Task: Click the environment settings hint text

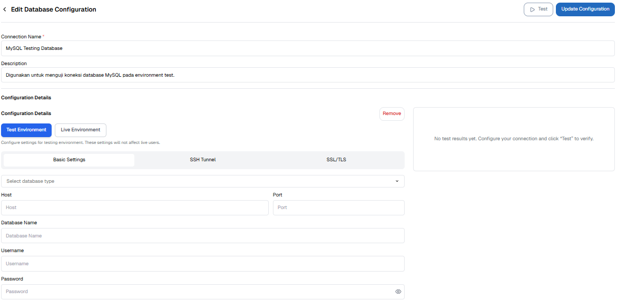Action: click(x=81, y=143)
